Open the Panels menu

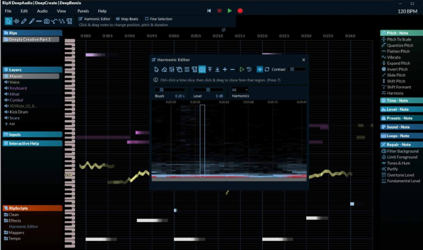point(83,11)
